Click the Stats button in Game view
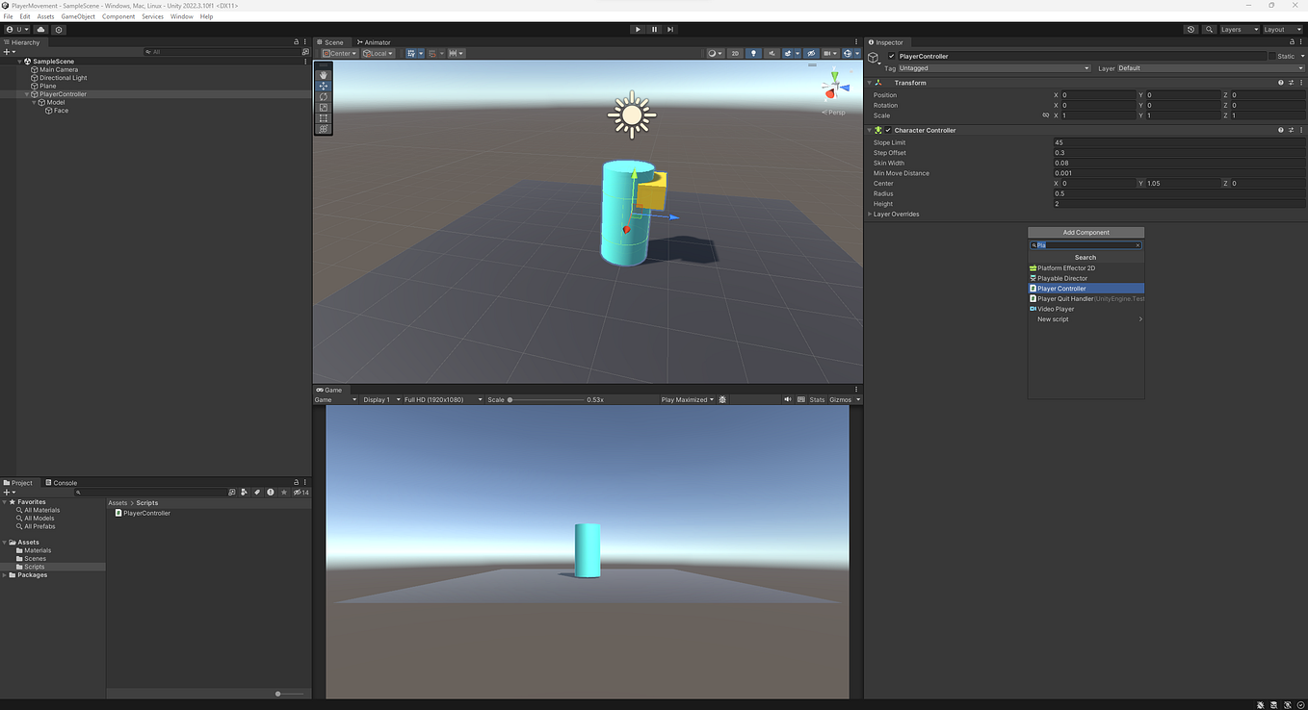1308x710 pixels. click(816, 399)
